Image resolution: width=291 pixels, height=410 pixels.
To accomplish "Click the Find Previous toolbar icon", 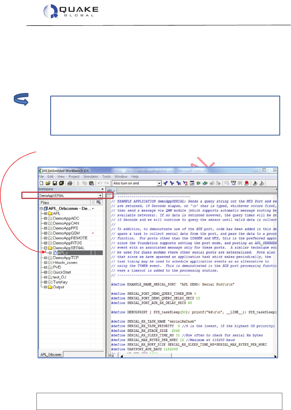I will click(x=165, y=183).
